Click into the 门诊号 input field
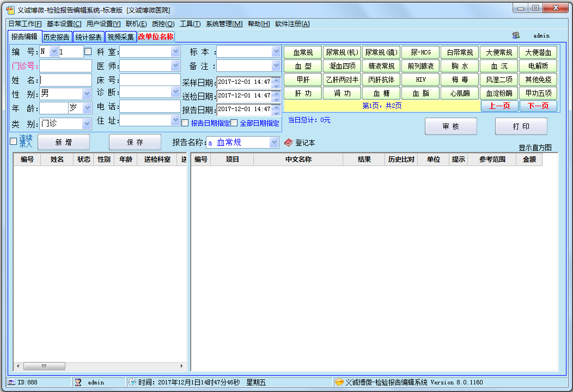 (66, 66)
